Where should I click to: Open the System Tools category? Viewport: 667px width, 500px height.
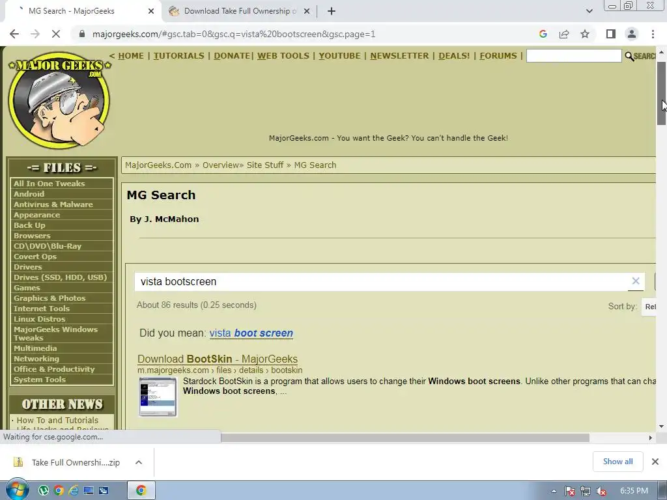point(40,380)
